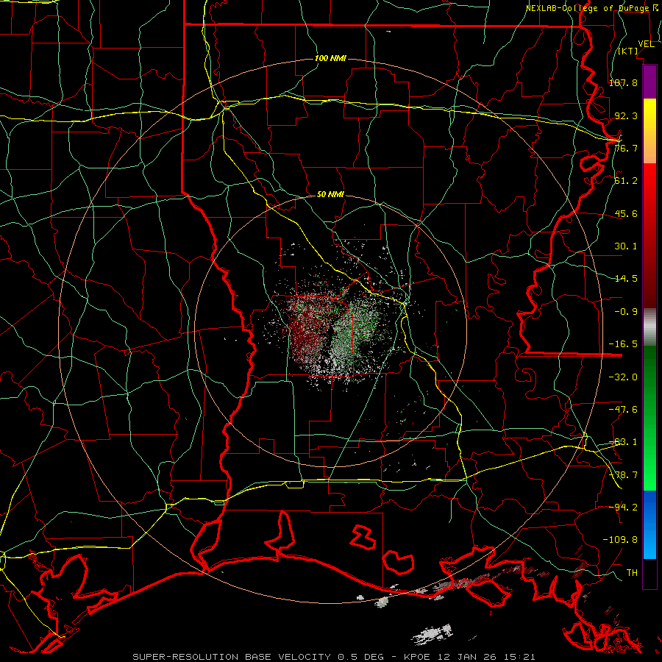662x662 pixels.
Task: Click the 50 NMI range ring label
Action: (330, 195)
